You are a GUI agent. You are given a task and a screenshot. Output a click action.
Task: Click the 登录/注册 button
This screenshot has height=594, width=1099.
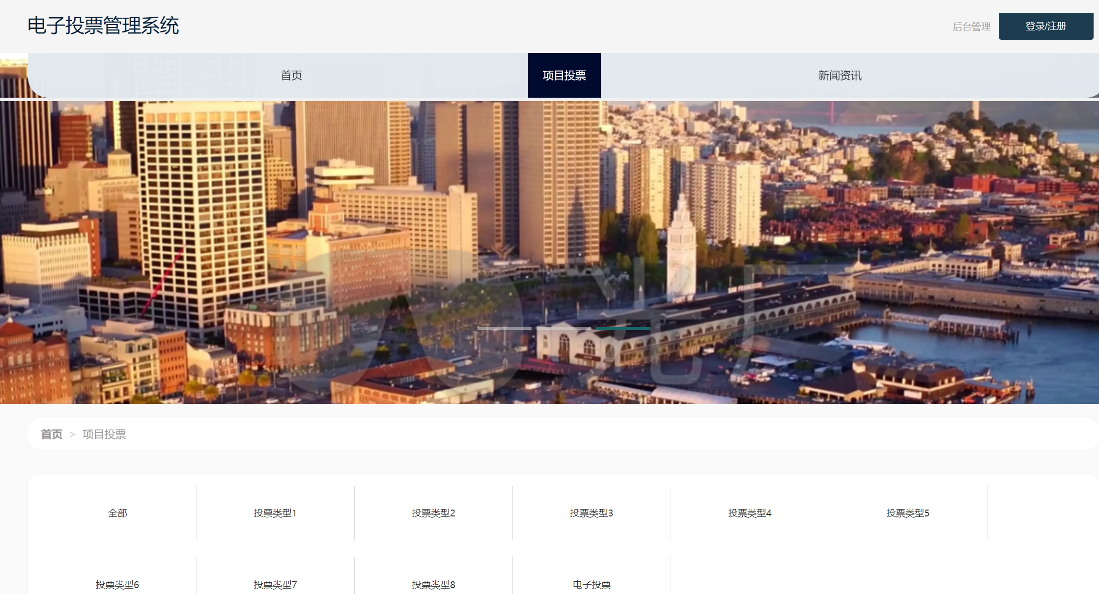tap(1045, 27)
